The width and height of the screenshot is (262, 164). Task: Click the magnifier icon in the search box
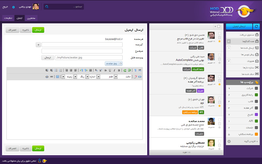[x=47, y=7]
